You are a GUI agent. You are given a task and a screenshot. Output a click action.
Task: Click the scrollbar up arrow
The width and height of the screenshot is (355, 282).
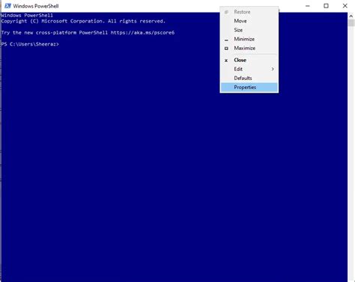coord(351,16)
